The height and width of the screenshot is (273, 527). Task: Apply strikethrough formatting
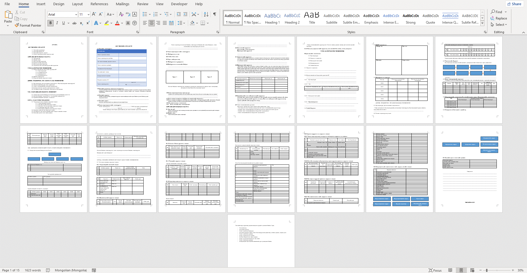74,23
